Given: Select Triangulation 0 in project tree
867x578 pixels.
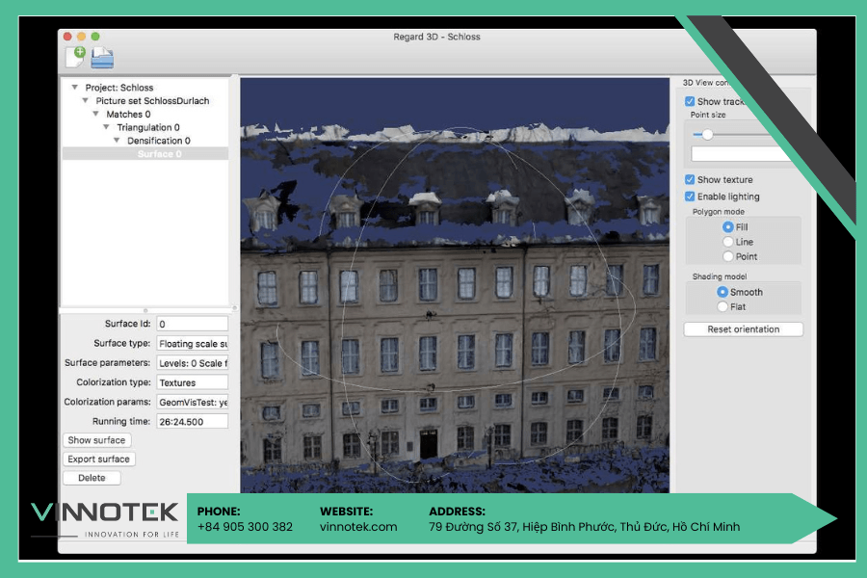Looking at the screenshot, I should (x=148, y=127).
